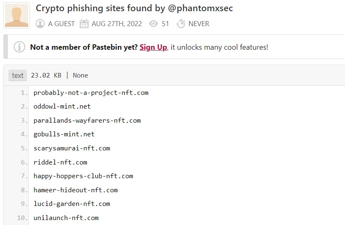Click the happy-hoppers-club-nft.com entry

pos(83,176)
